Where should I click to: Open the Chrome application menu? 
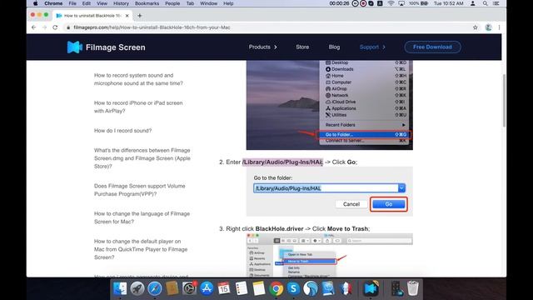coord(53,3)
